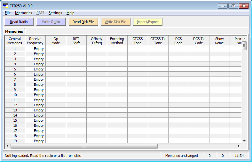Click the DCS Code cell for memory 15
The height and width of the screenshot is (162, 252).
pos(178,120)
